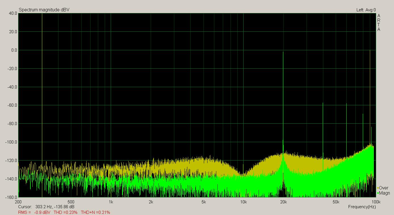Click the "10k" frequency axis label

243,202
